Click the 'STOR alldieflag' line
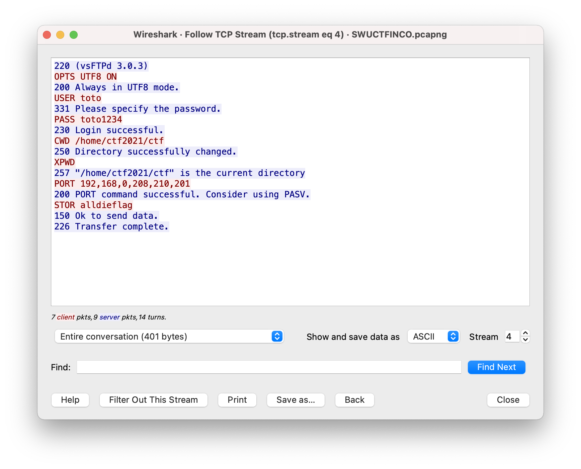This screenshot has height=469, width=581. 93,205
